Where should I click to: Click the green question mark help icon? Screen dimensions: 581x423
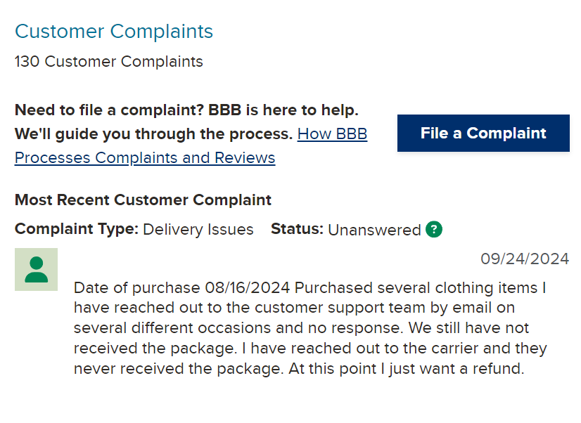433,229
